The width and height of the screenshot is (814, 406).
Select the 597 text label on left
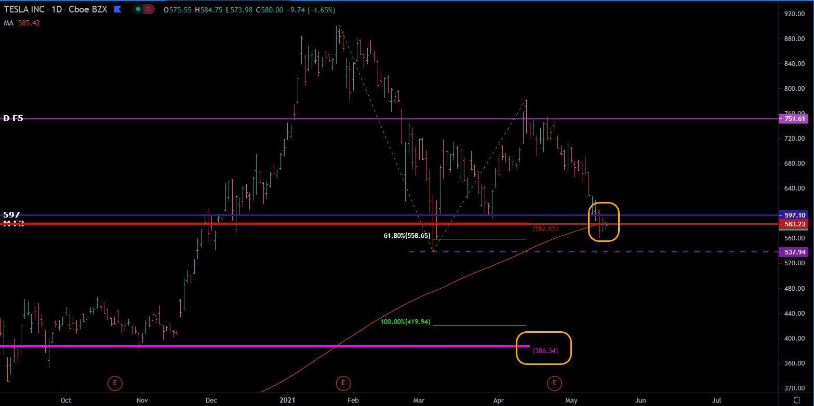point(11,214)
